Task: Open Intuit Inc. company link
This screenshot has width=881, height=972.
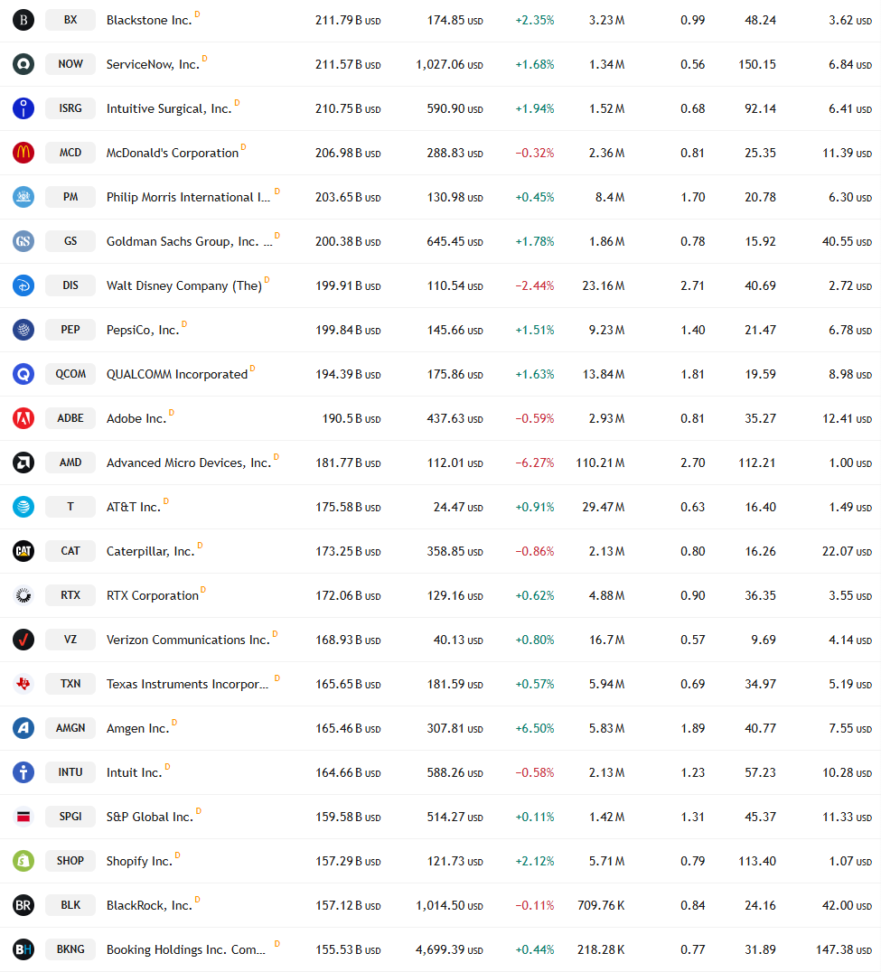Action: pyautogui.click(x=134, y=773)
